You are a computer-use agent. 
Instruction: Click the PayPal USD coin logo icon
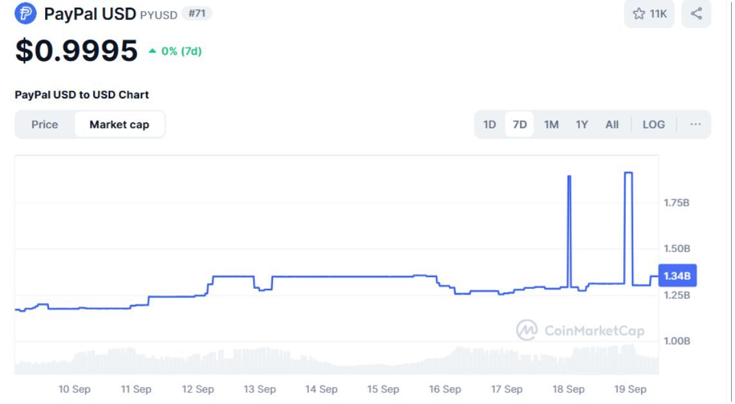point(26,13)
